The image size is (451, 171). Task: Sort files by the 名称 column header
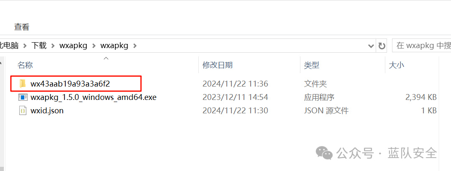click(25, 65)
